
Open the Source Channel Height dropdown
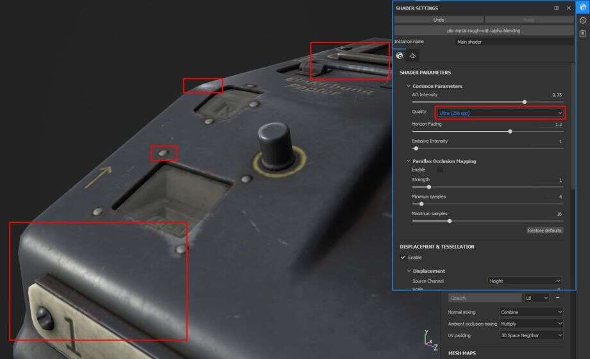(x=524, y=281)
